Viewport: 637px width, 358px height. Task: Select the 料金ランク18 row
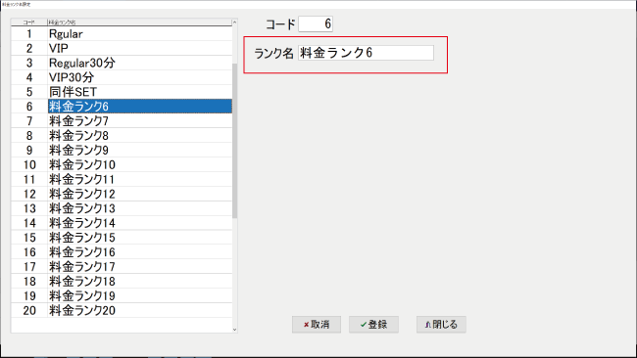pyautogui.click(x=122, y=282)
